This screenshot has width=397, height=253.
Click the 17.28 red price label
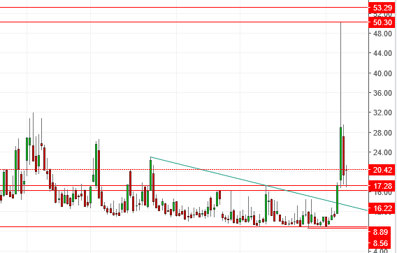(x=382, y=186)
